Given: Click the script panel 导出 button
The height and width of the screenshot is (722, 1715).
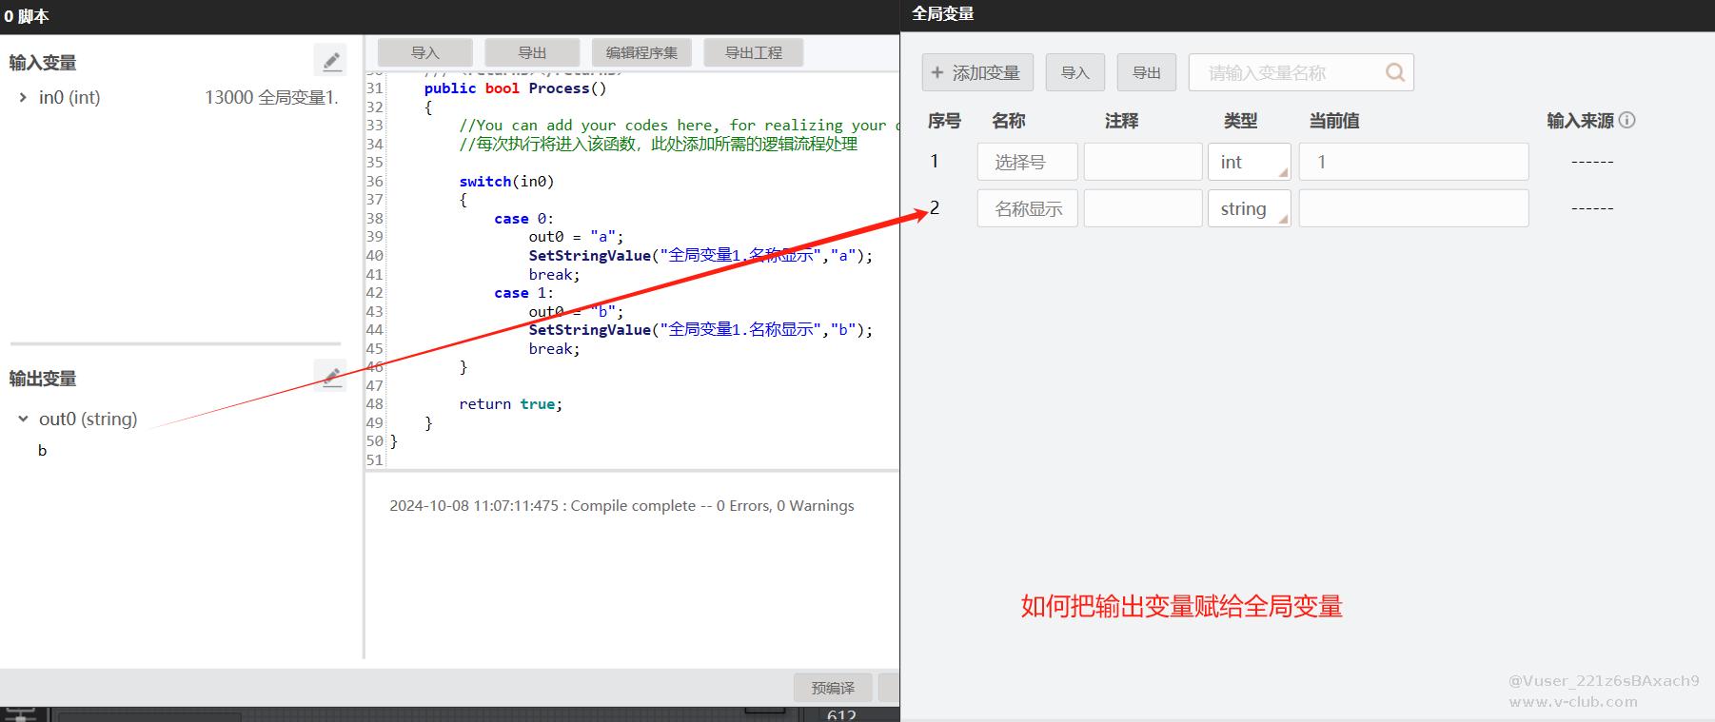Looking at the screenshot, I should tap(532, 52).
